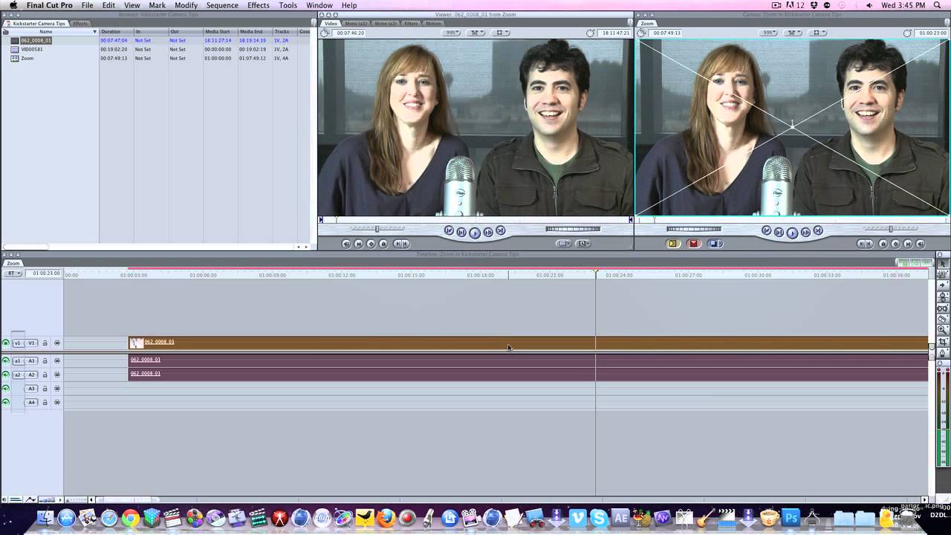Open Recent Clips pop-up in Viewer
The width and height of the screenshot is (951, 535).
(564, 244)
